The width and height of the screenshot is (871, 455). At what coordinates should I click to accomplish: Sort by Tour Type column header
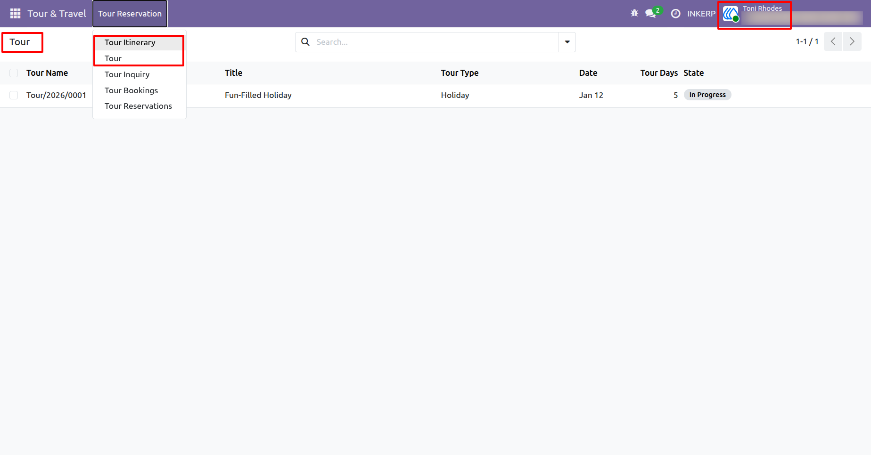tap(460, 73)
